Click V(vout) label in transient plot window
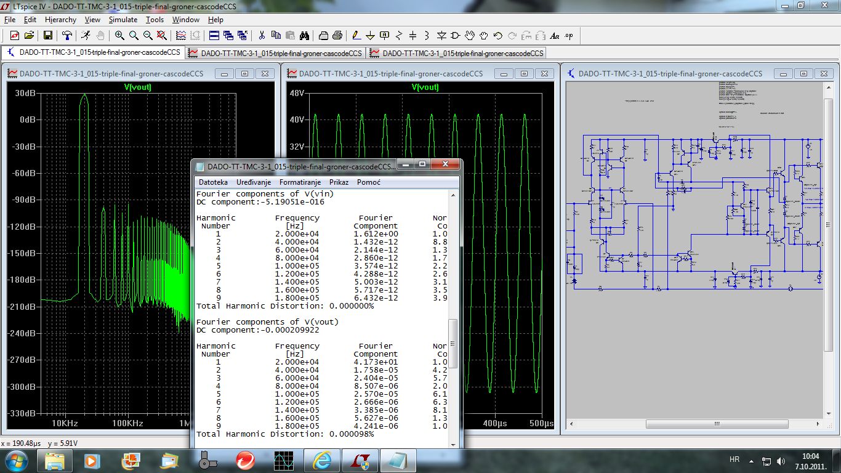The image size is (841, 473). 425,87
